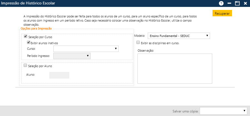Click the window title text in header
The width and height of the screenshot is (250, 116).
pyautogui.click(x=29, y=3)
